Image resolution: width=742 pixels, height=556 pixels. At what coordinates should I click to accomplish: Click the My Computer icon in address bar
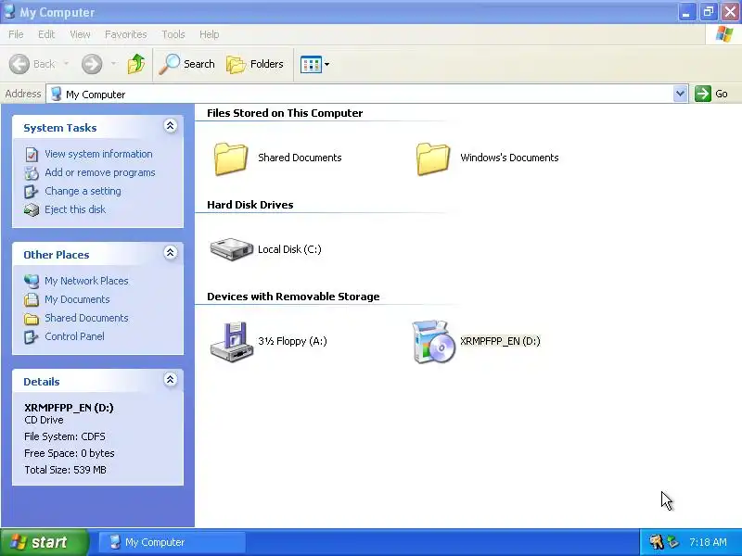coord(57,94)
